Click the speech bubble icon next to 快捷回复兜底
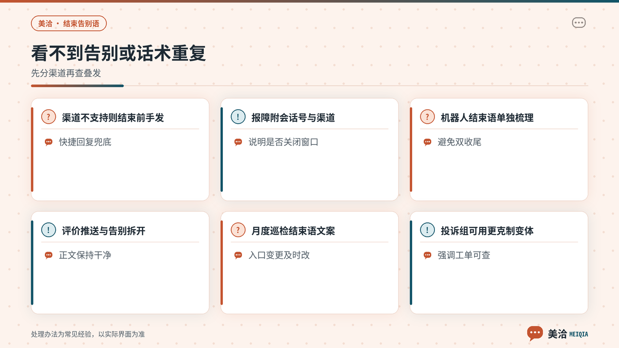Viewport: 619px width, 348px height. 48,142
